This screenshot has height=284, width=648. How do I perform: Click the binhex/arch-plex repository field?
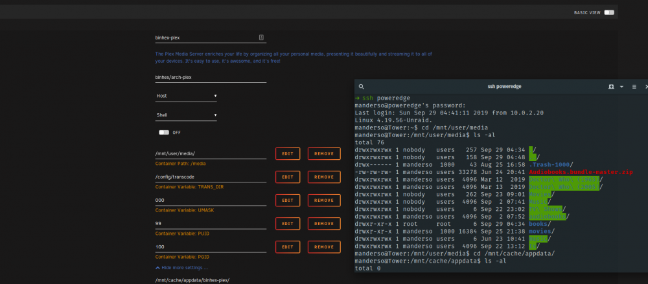[x=211, y=77]
